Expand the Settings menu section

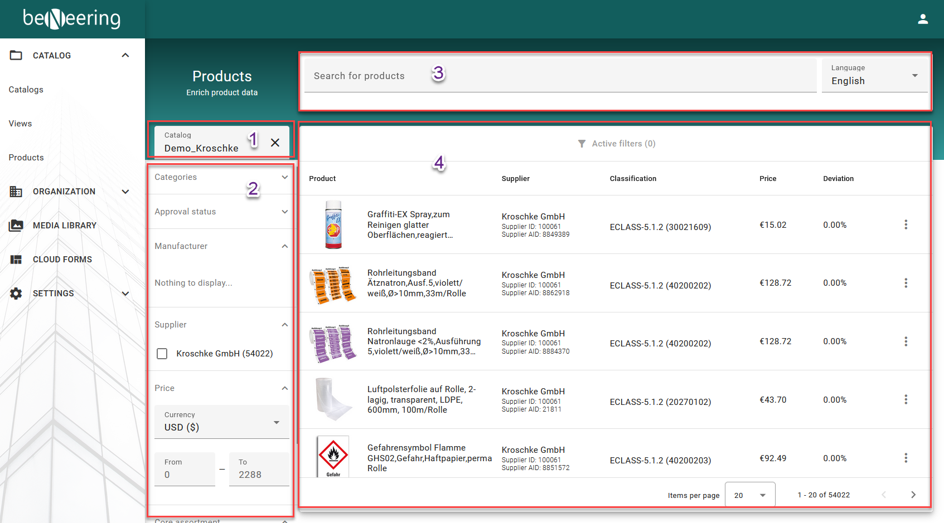[x=125, y=294]
